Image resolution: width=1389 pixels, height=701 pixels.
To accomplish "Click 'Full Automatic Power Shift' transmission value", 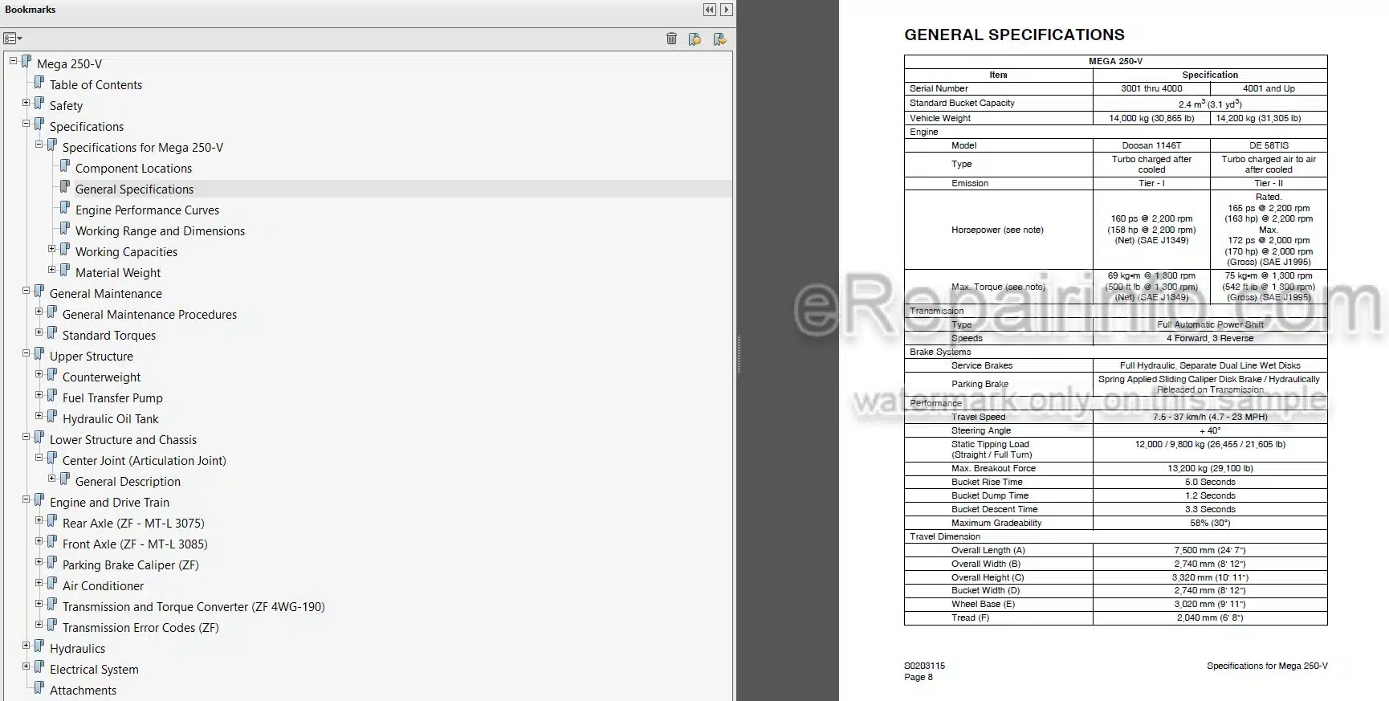I will pyautogui.click(x=1210, y=324).
